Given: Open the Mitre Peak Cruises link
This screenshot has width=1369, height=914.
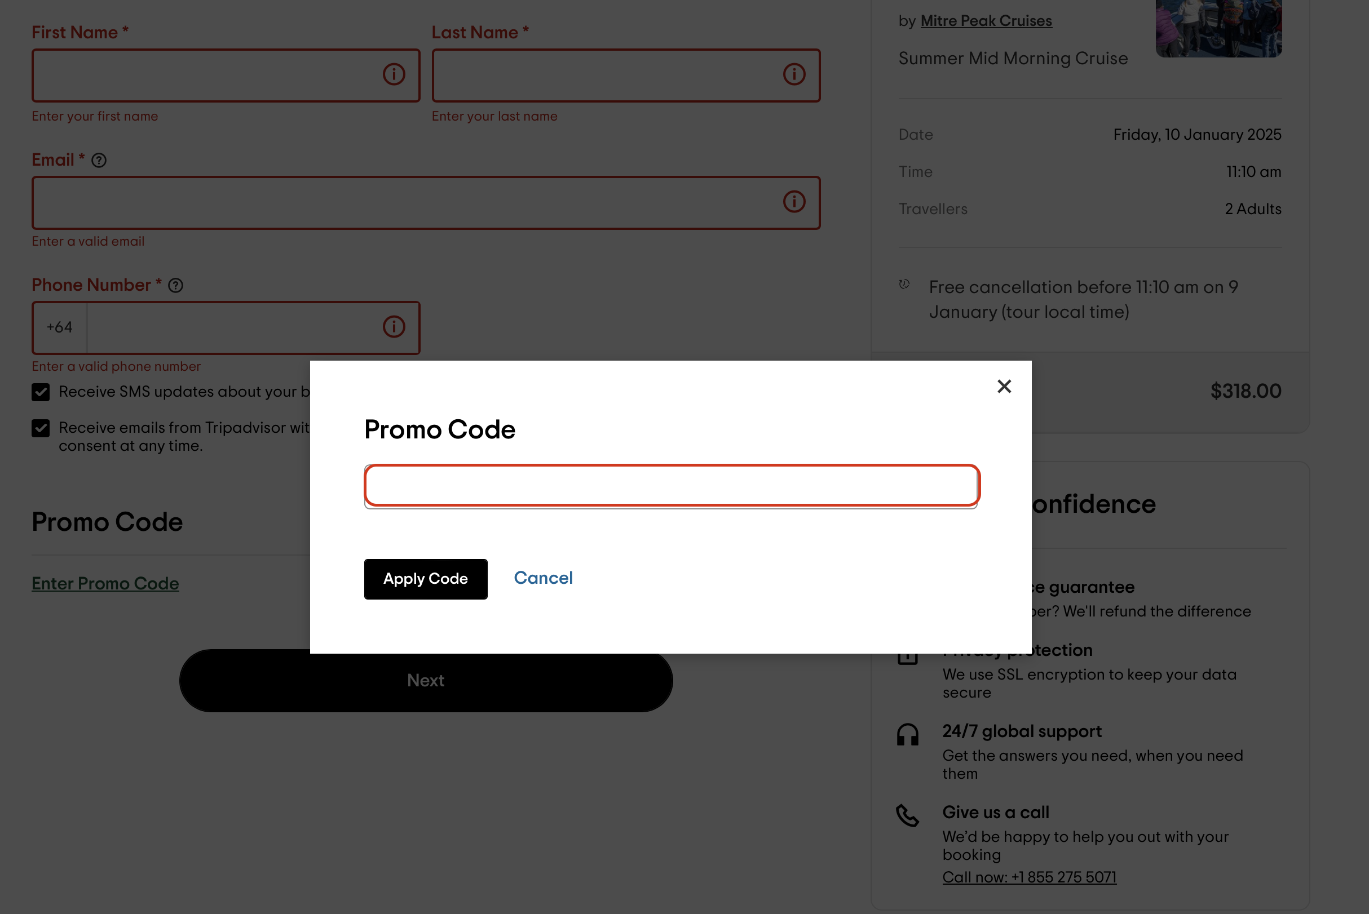Looking at the screenshot, I should [986, 21].
